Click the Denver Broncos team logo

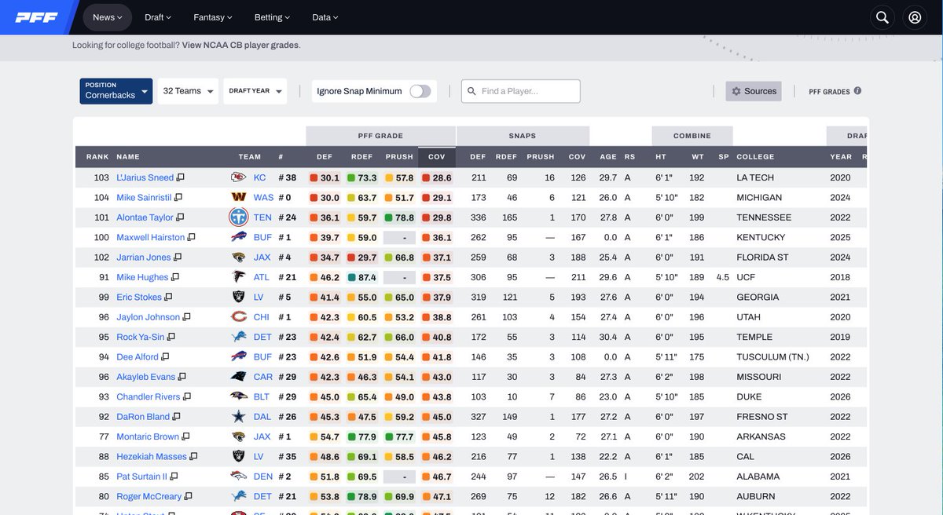(238, 477)
